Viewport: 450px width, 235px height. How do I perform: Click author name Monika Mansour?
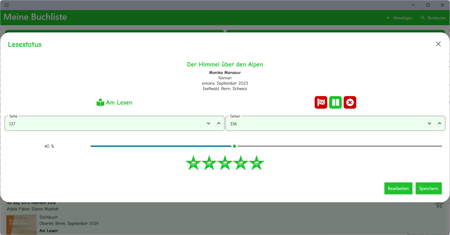coord(225,73)
